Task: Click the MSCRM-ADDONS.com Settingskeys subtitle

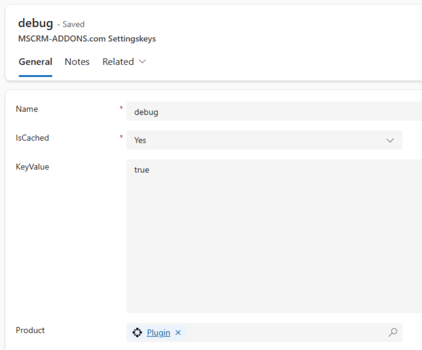Action: (x=87, y=39)
